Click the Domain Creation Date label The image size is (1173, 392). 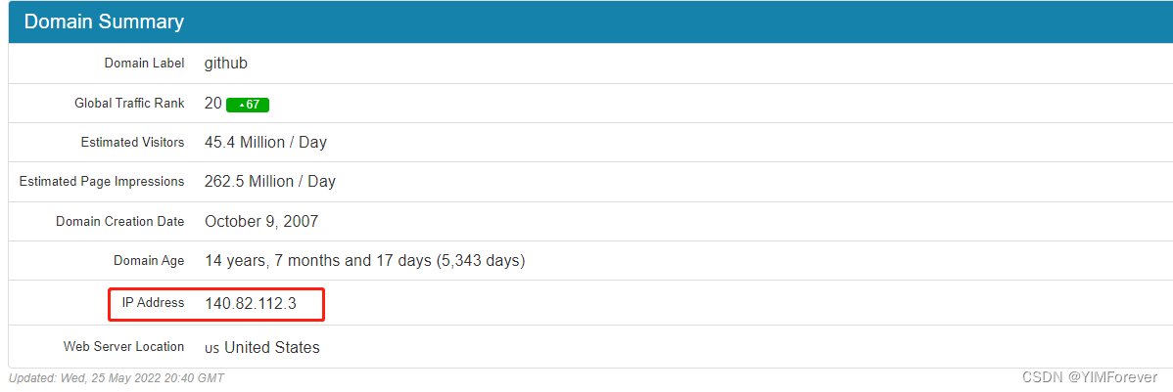(x=119, y=222)
